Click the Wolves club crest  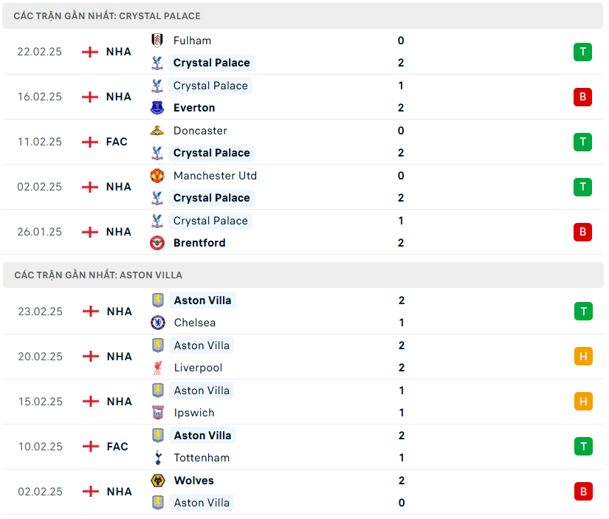[157, 481]
